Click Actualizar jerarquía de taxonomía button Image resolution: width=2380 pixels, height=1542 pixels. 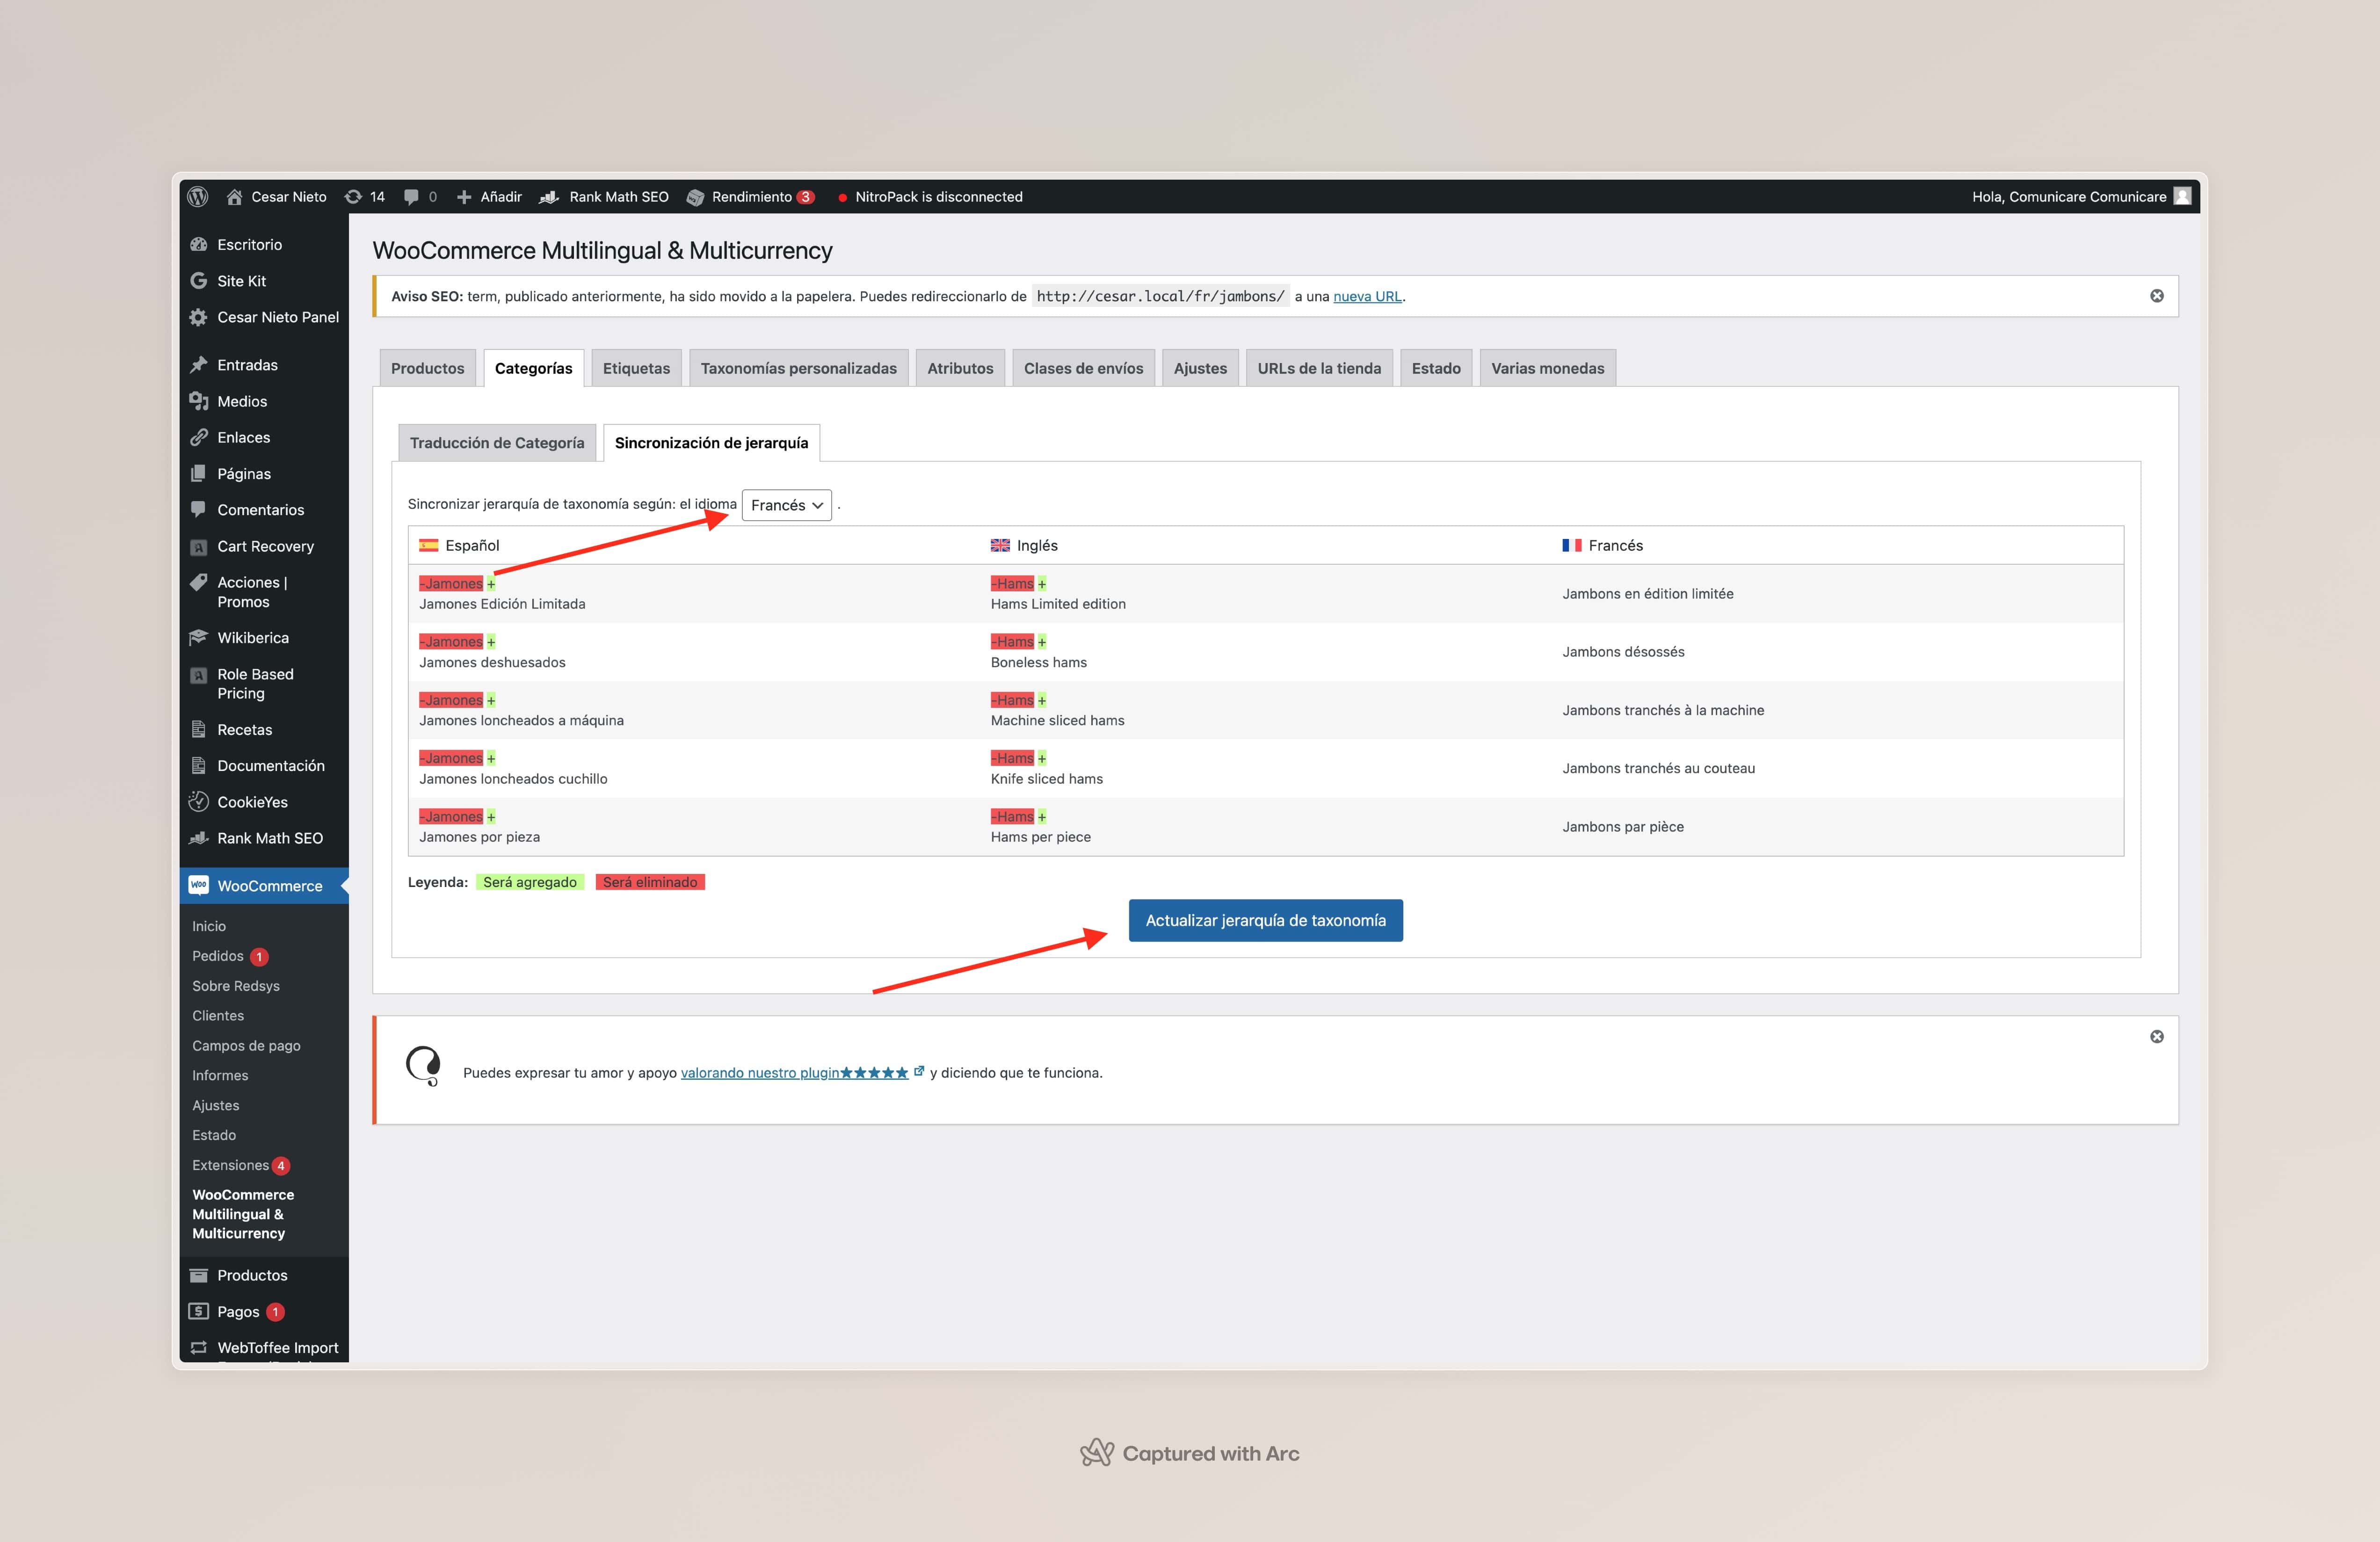coord(1265,920)
